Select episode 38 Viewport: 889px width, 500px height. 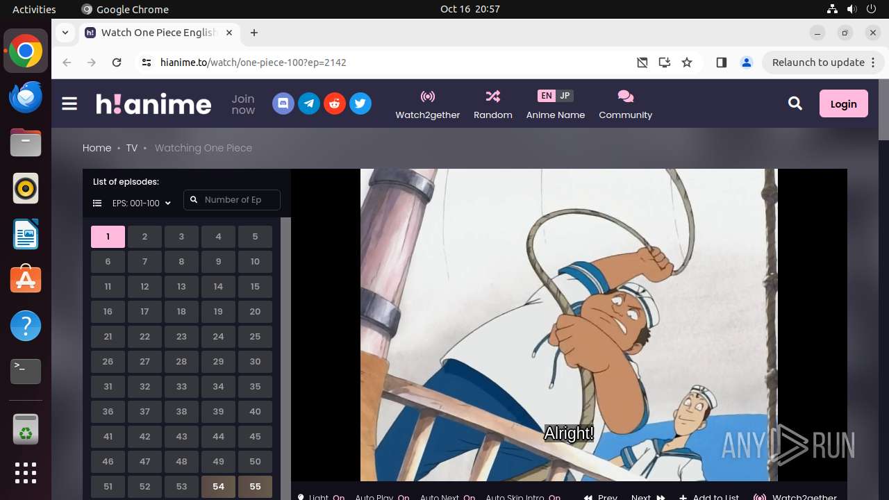pyautogui.click(x=181, y=412)
